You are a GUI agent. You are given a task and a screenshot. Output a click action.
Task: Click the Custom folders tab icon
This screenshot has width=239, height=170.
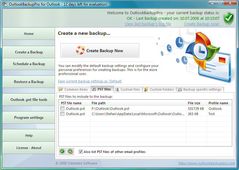[x=146, y=89]
